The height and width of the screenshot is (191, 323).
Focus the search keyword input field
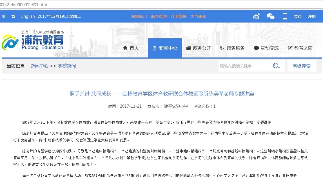245,66
